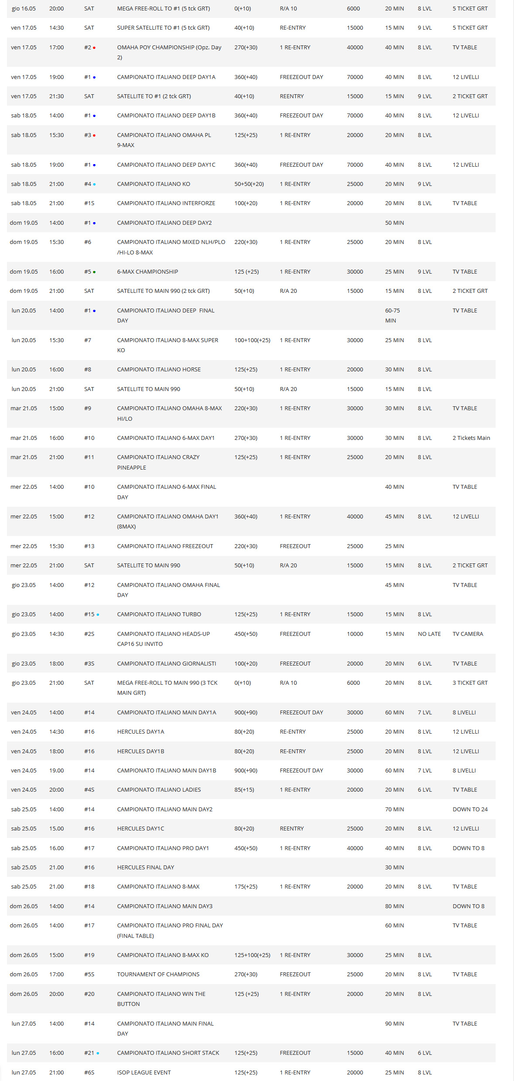
Task: Open the Tournament of Champions event
Action: 158,974
